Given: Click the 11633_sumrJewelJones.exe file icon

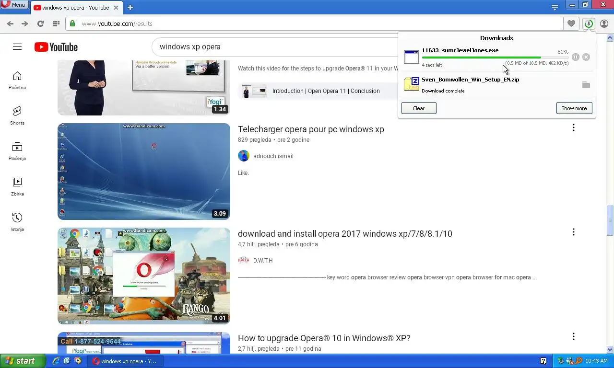Looking at the screenshot, I should (x=412, y=57).
